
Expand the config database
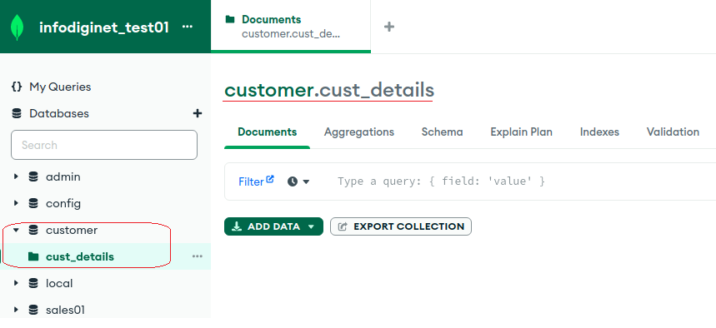tap(16, 203)
